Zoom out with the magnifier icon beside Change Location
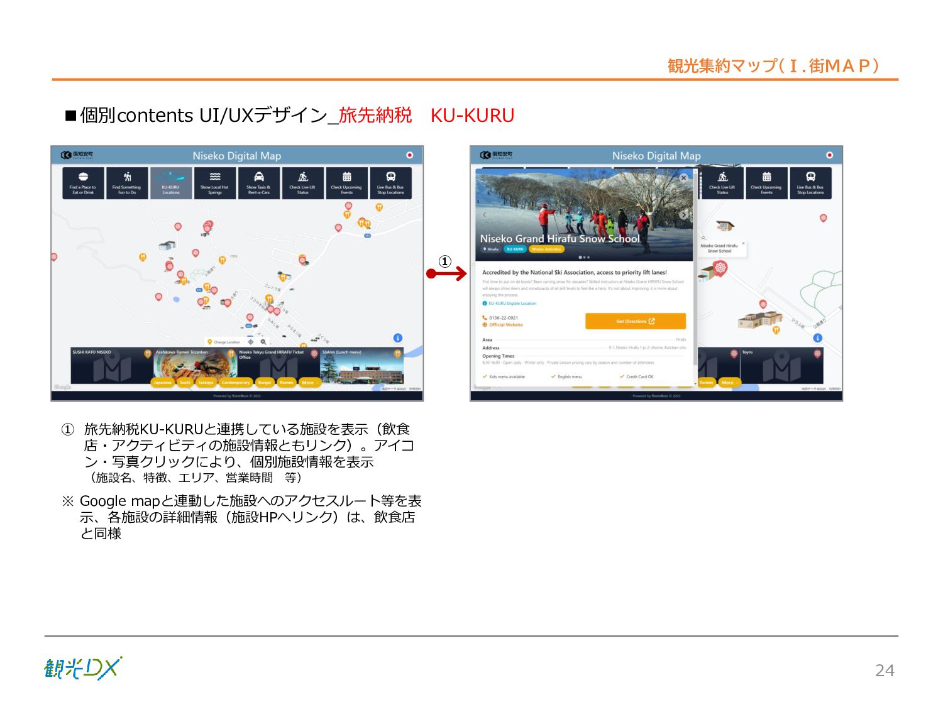 point(263,342)
